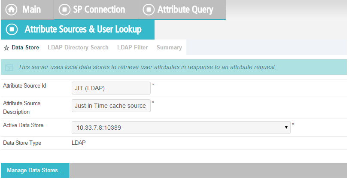Click the 'This server uses local data stores' message
The image size is (349, 195).
[x=147, y=67]
